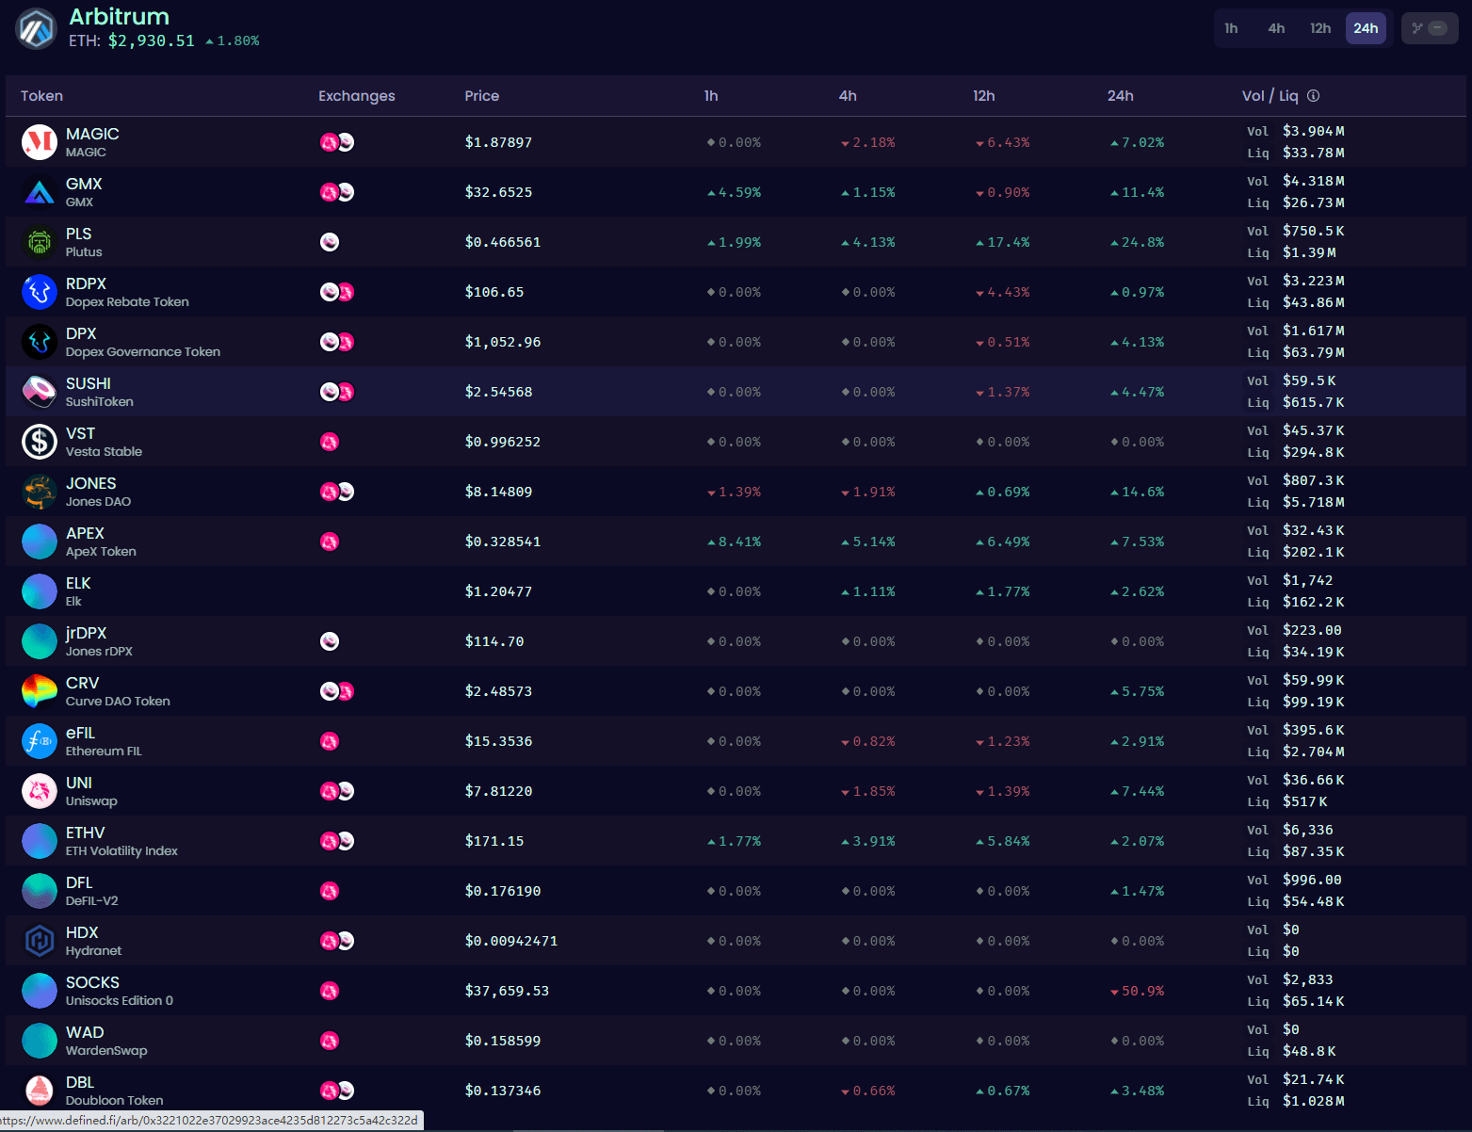Viewport: 1472px width, 1132px height.
Task: Click the Arbitrum network logo
Action: coord(37,28)
